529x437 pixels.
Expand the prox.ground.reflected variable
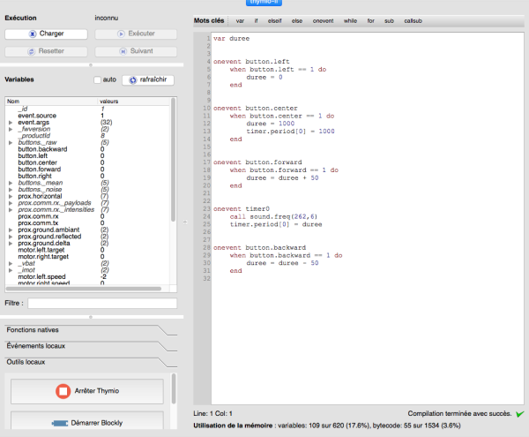pos(11,237)
